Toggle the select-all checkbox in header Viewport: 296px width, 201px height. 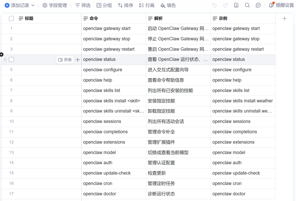coord(11,18)
